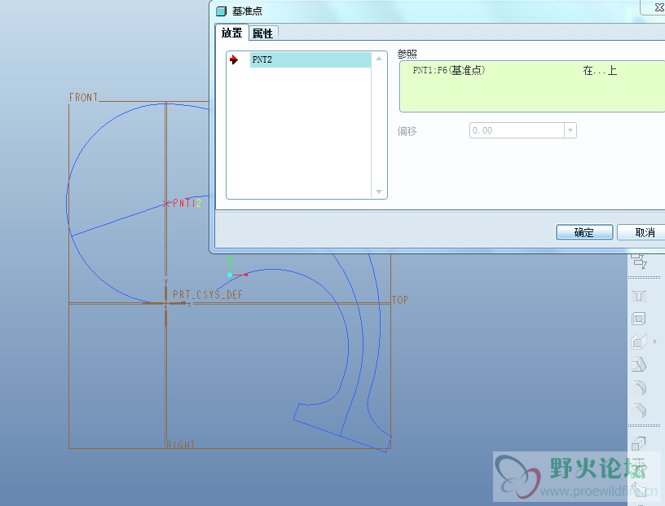Select the FRONT datum plane label
Viewport: 665px width, 506px height.
(x=84, y=98)
